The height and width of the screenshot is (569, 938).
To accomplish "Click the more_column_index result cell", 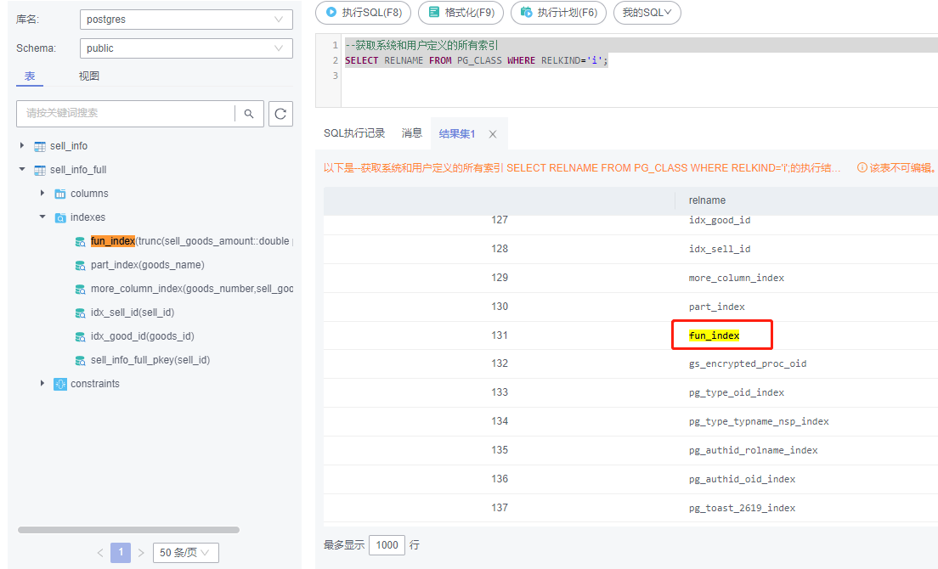I will point(737,278).
